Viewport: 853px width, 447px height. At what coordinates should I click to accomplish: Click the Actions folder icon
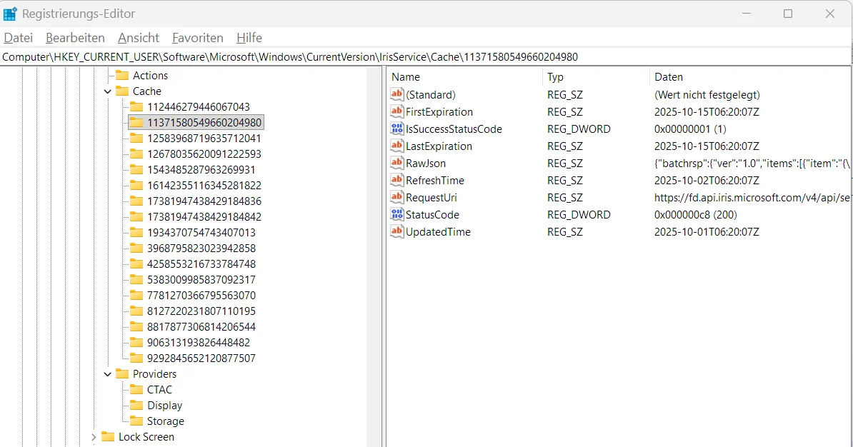point(122,76)
